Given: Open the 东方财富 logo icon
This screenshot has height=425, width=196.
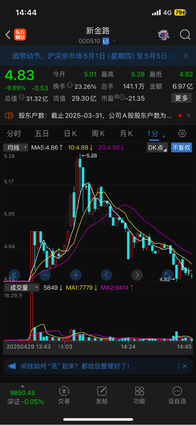Looking at the screenshot, I should (20, 35).
